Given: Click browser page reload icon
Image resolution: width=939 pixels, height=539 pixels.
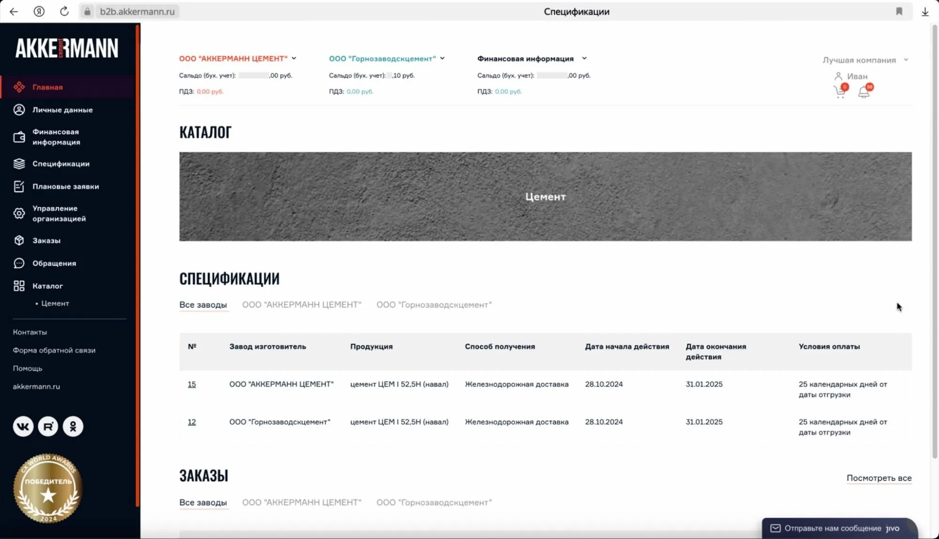Looking at the screenshot, I should pyautogui.click(x=64, y=11).
